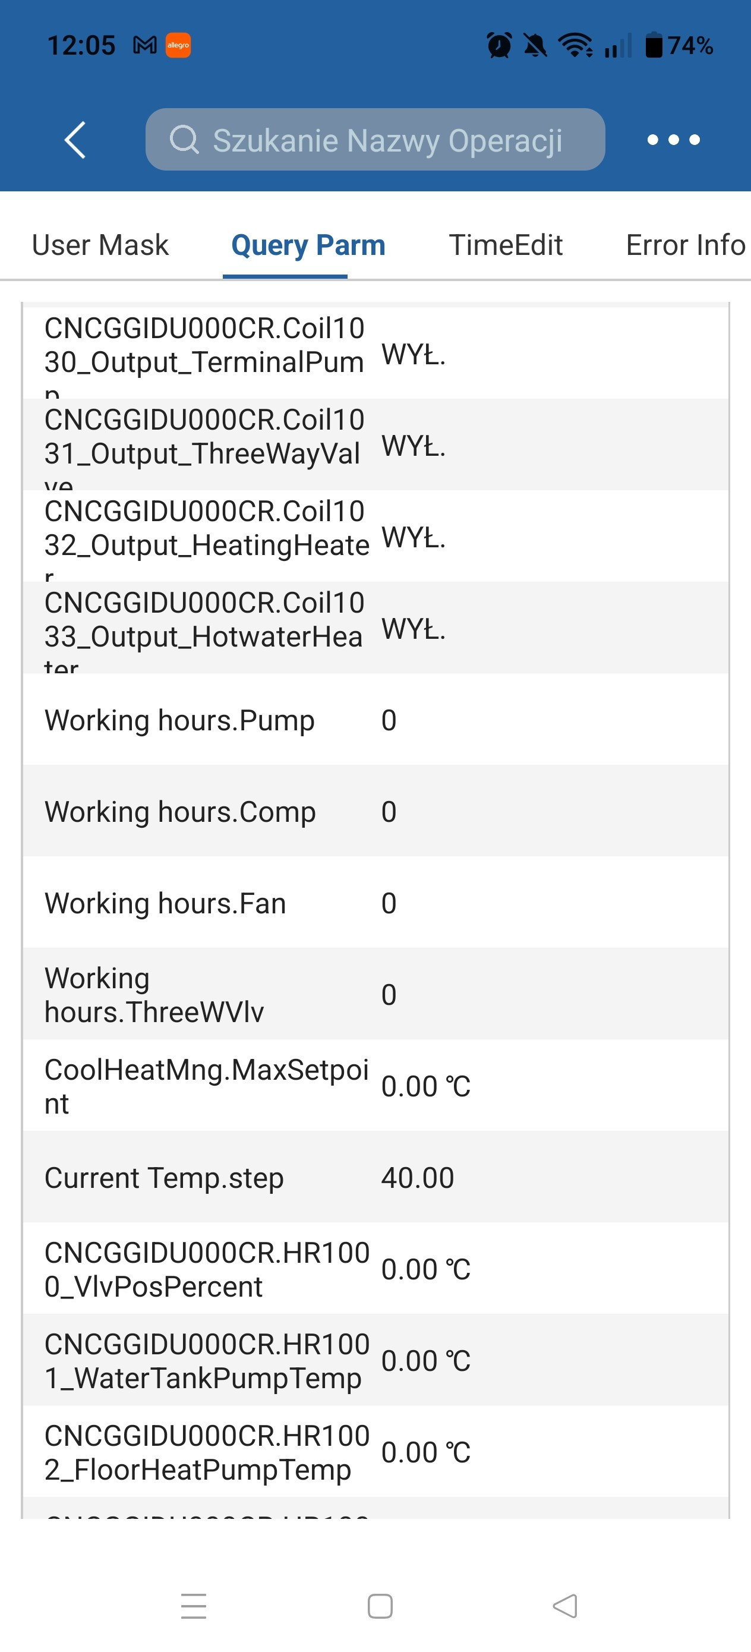Select the Query Parm tab
751x1652 pixels.
point(308,245)
